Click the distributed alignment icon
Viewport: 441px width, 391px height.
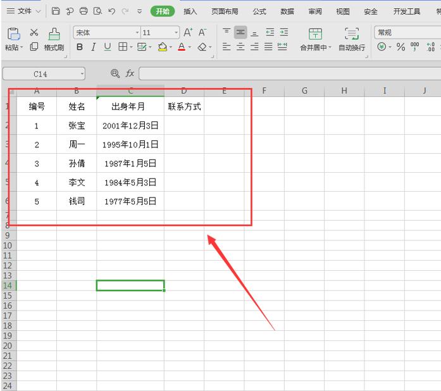tap(282, 46)
